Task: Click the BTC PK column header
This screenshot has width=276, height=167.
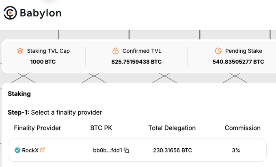Action: coord(101,128)
